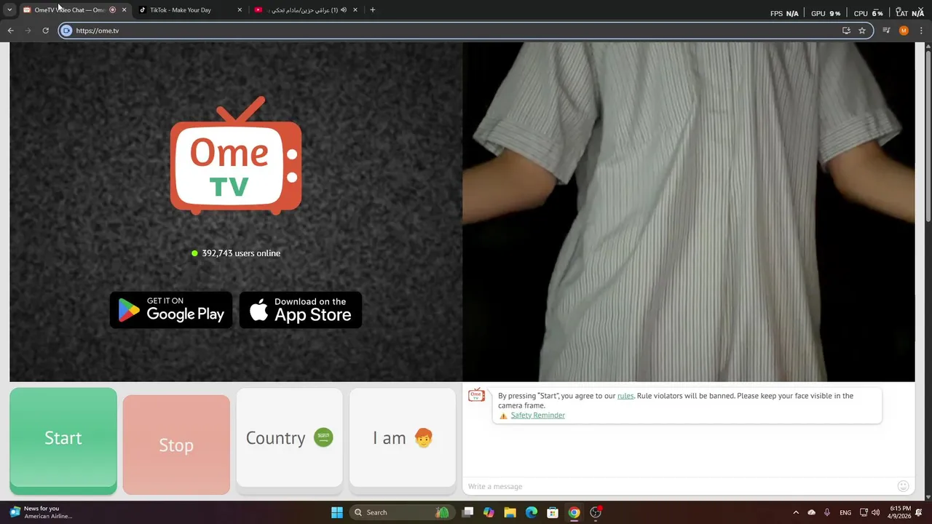
Task: Open Microsoft Store from the taskbar
Action: 553,512
